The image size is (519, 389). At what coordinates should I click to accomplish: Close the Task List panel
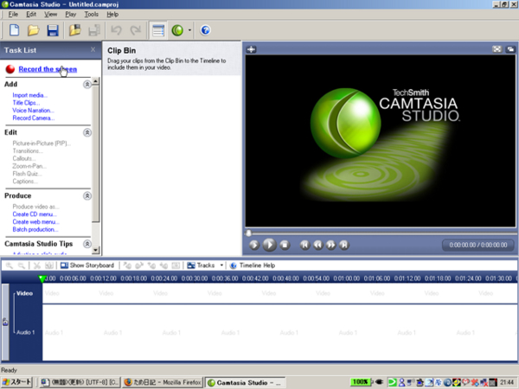(x=93, y=49)
